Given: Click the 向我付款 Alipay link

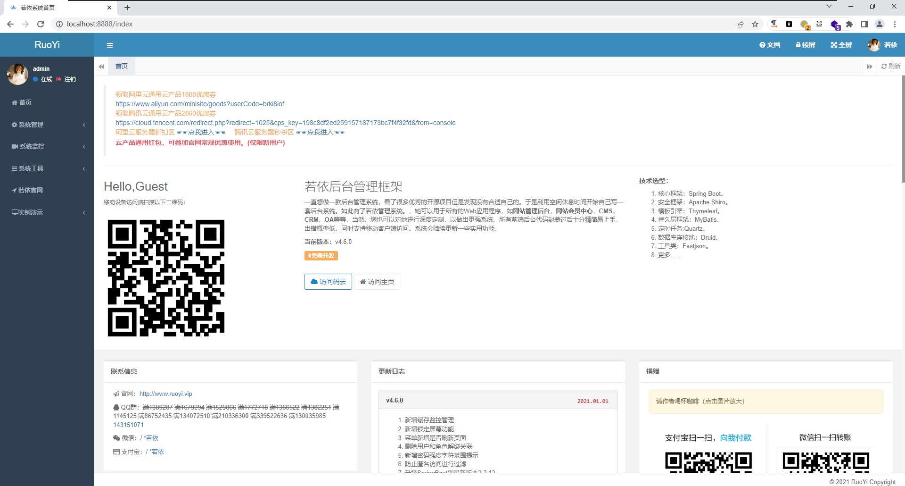Looking at the screenshot, I should pos(736,438).
